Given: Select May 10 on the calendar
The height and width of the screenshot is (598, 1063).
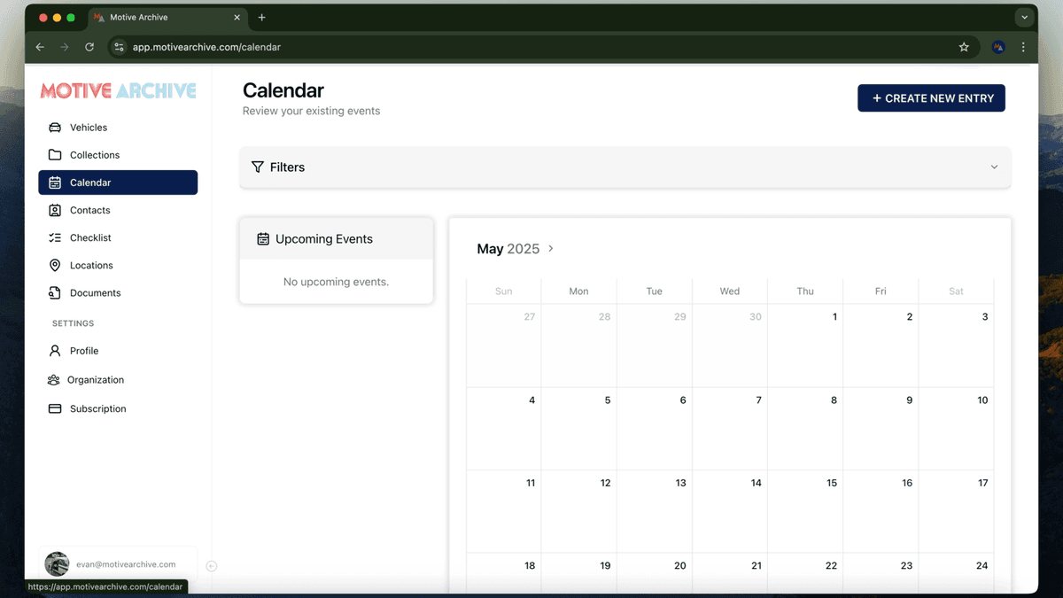Looking at the screenshot, I should point(956,429).
